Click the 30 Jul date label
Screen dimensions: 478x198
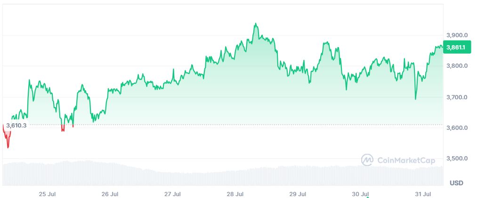pos(361,194)
